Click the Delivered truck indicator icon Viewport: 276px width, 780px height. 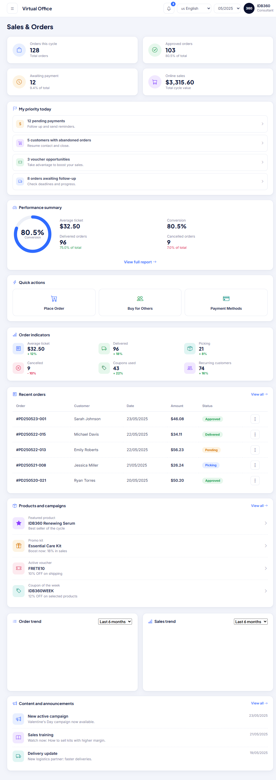pyautogui.click(x=104, y=349)
